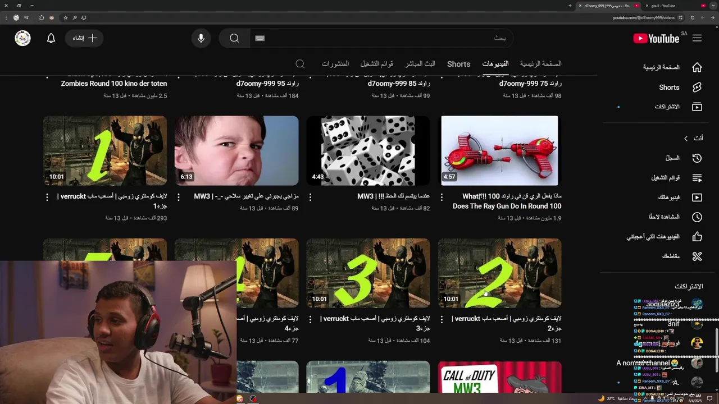Image resolution: width=719 pixels, height=404 pixels.
Task: Go back using the browser back arrow
Action: click(x=713, y=17)
